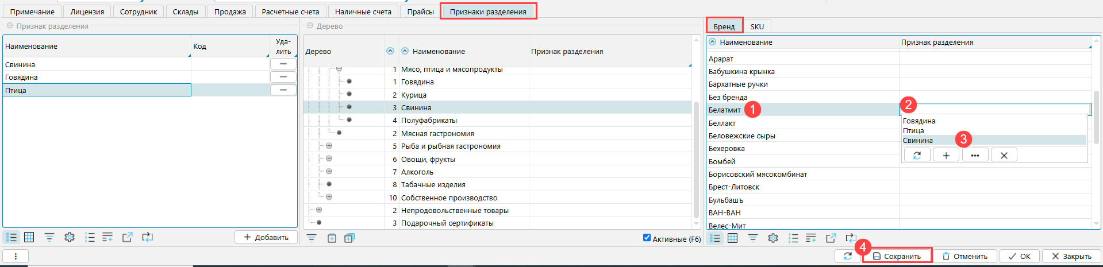This screenshot has width=1103, height=267.
Task: Switch to the SKU tab
Action: tap(757, 26)
